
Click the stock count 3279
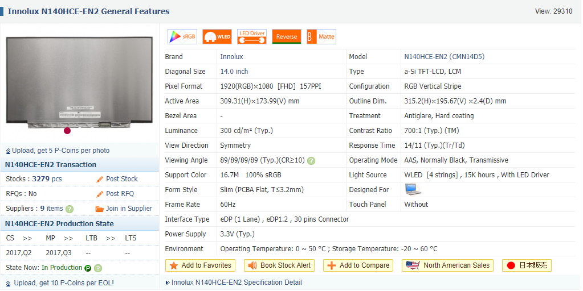click(x=41, y=178)
